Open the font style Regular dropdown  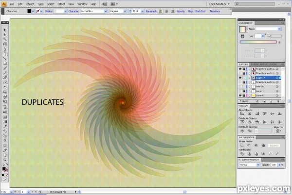pyautogui.click(x=125, y=11)
